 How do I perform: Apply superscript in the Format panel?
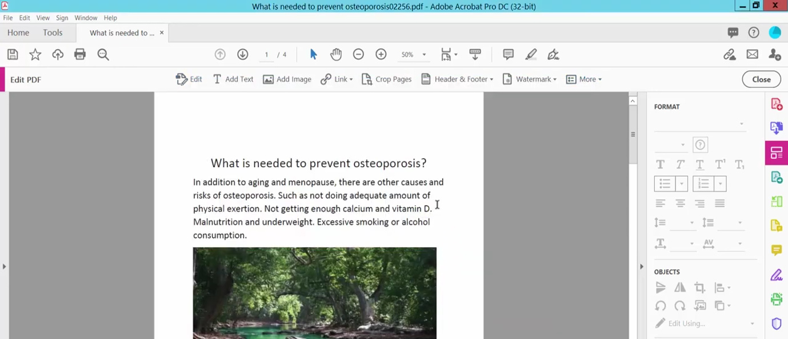pyautogui.click(x=719, y=164)
